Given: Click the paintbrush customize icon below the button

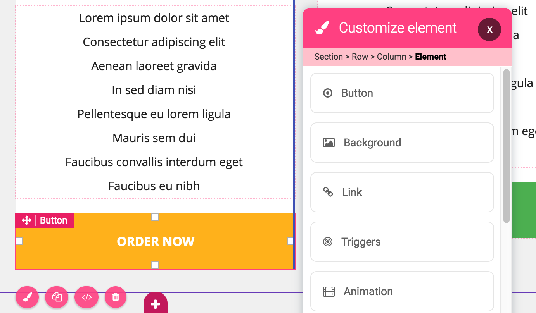Looking at the screenshot, I should pyautogui.click(x=27, y=297).
